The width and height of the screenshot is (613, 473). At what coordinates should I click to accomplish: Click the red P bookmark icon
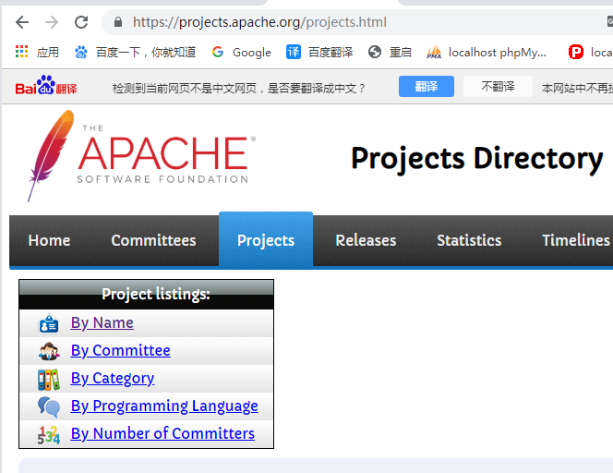pyautogui.click(x=576, y=52)
